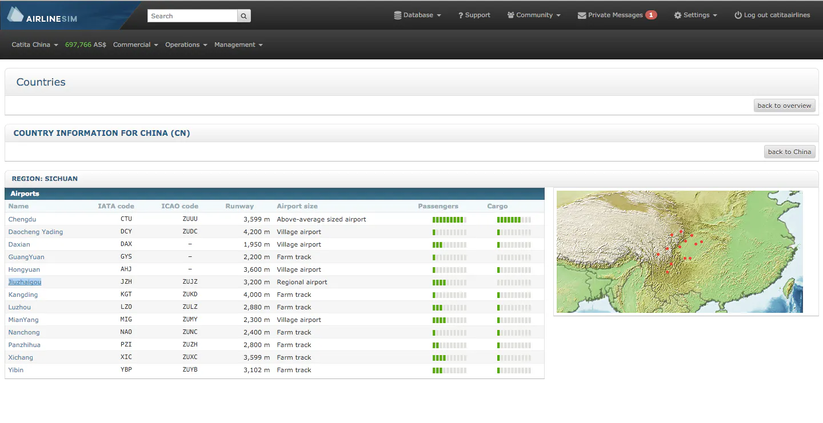Screen dimensions: 823x423
Task: Expand the Management dropdown menu
Action: click(x=238, y=45)
